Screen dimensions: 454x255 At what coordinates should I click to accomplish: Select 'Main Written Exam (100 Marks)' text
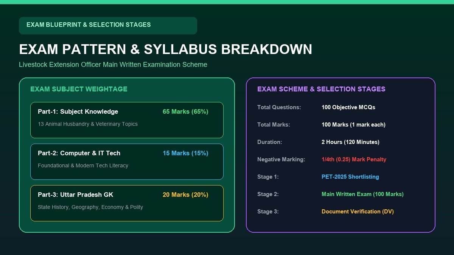click(362, 194)
